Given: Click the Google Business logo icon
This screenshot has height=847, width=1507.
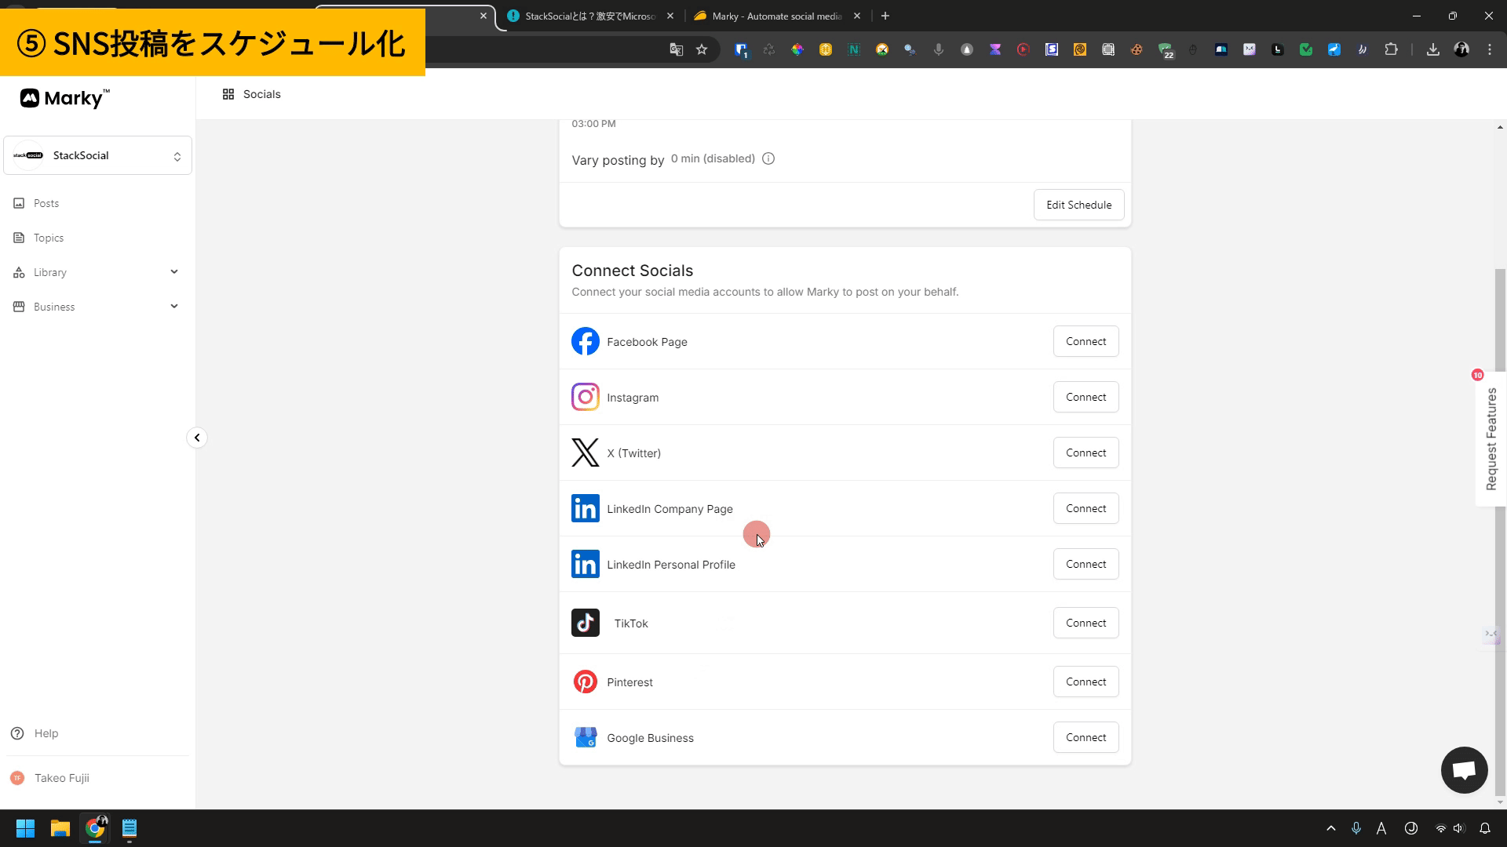Looking at the screenshot, I should tap(585, 737).
